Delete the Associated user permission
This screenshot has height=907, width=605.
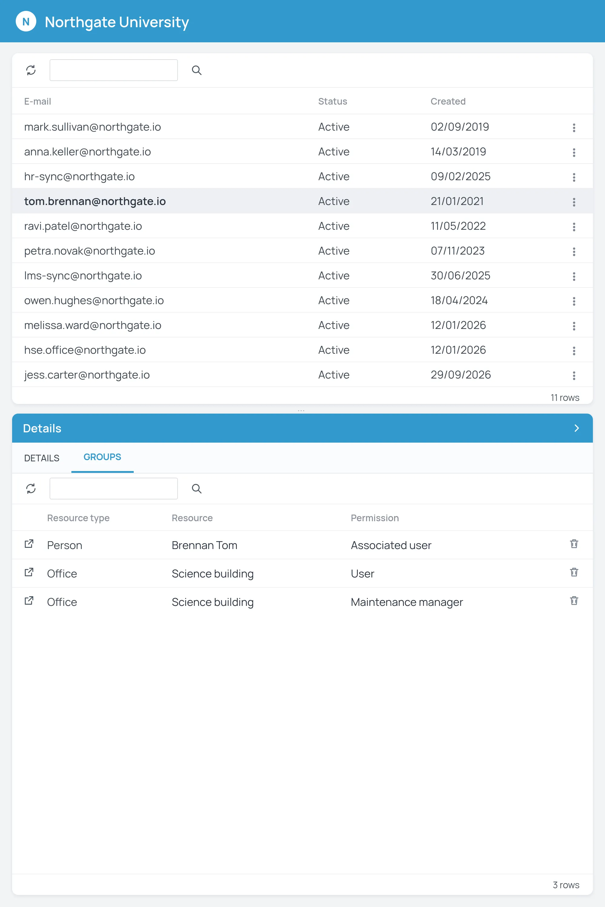click(x=574, y=544)
